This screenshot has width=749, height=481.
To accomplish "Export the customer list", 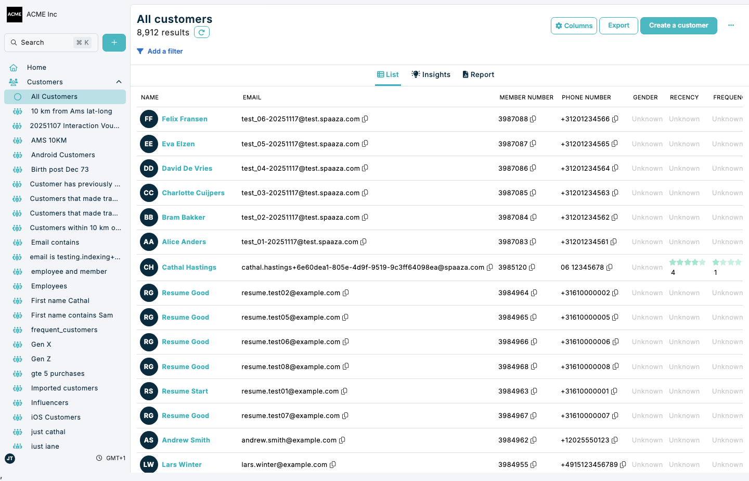I will (618, 25).
